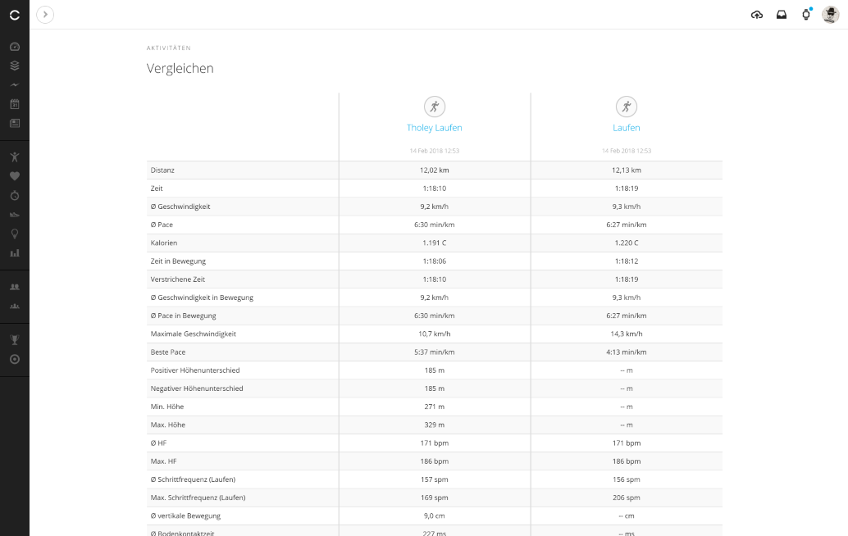848x536 pixels.
Task: Open the lightbulb insights icon in sidebar
Action: [15, 234]
